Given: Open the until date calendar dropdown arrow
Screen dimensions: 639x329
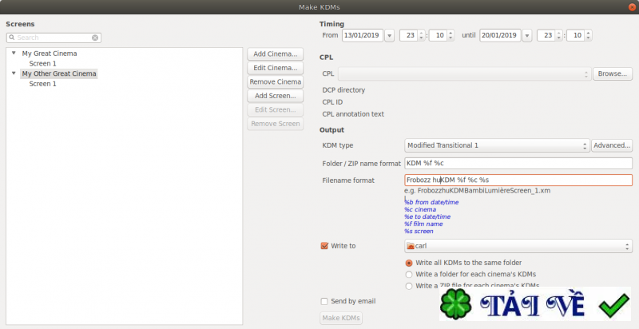Looking at the screenshot, I should pos(527,36).
